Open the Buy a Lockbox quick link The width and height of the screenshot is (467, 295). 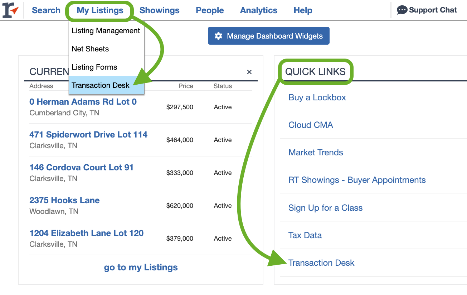click(317, 97)
